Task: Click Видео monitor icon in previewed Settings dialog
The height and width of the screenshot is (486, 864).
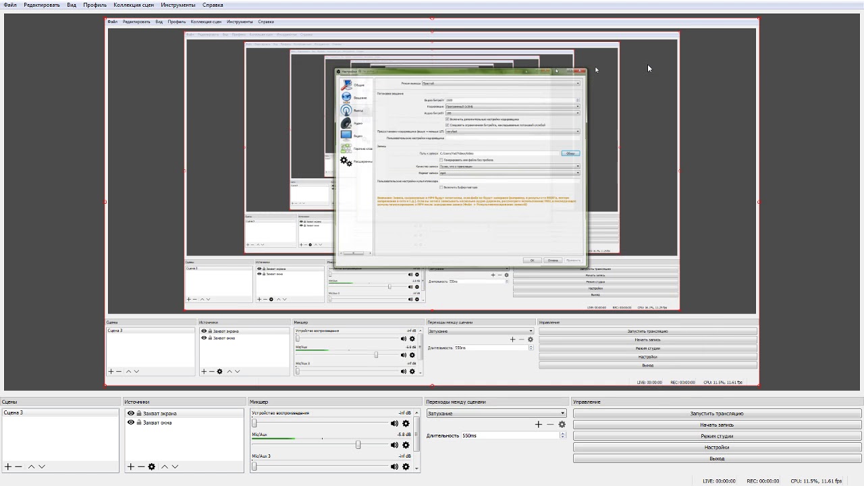Action: click(x=346, y=136)
